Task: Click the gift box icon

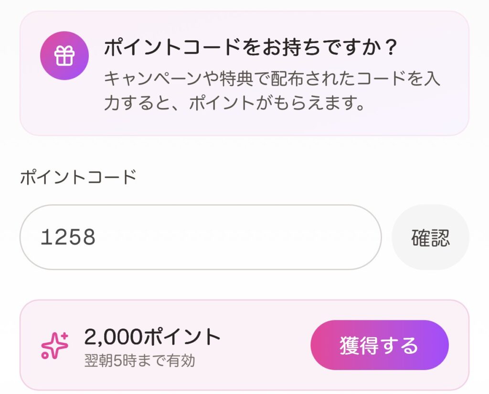Action: tap(64, 55)
